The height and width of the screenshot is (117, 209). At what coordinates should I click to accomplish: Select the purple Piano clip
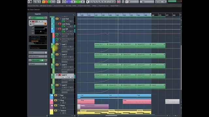click(94, 107)
